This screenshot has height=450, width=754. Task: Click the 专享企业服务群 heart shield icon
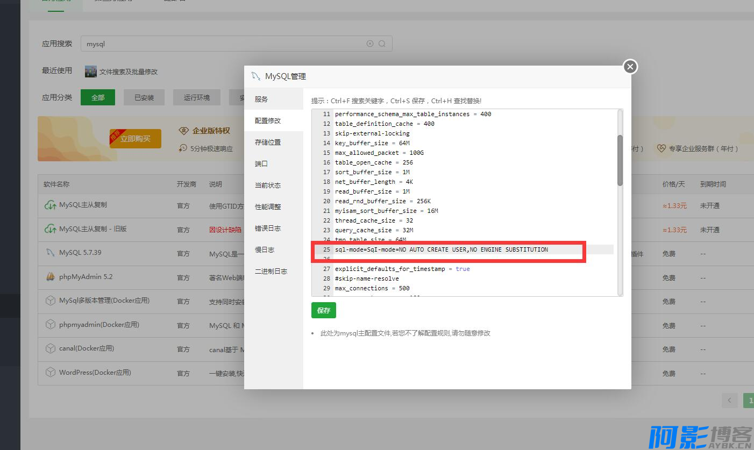[x=661, y=148]
